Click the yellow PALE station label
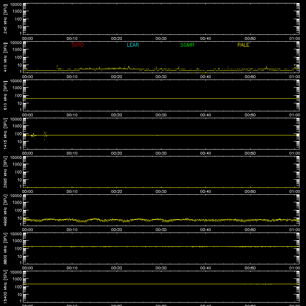Screen dimensions: 306x306 (x=243, y=45)
